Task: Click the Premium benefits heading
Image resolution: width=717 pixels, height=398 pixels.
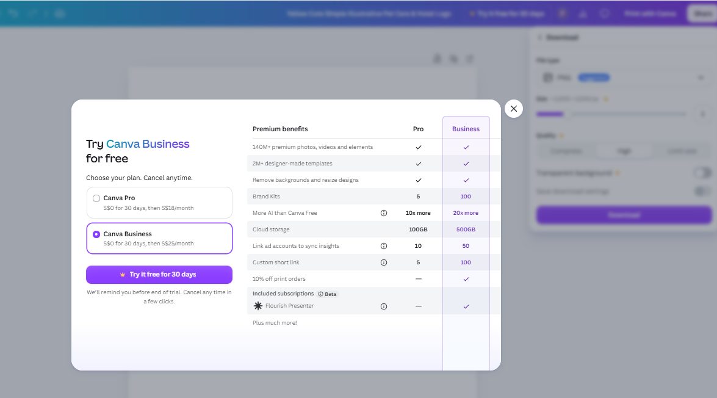Action: click(x=280, y=129)
